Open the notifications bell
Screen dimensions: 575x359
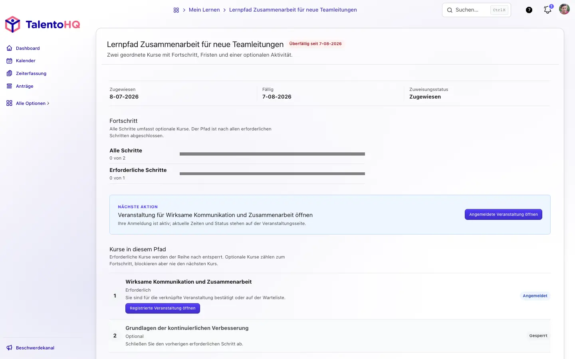click(547, 10)
